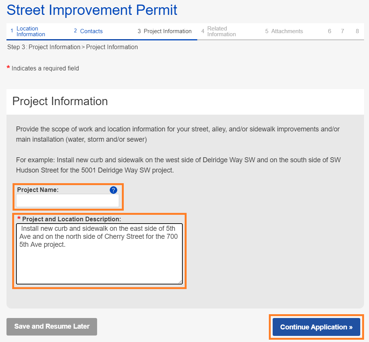Click the Project Information section heading

(x=60, y=101)
